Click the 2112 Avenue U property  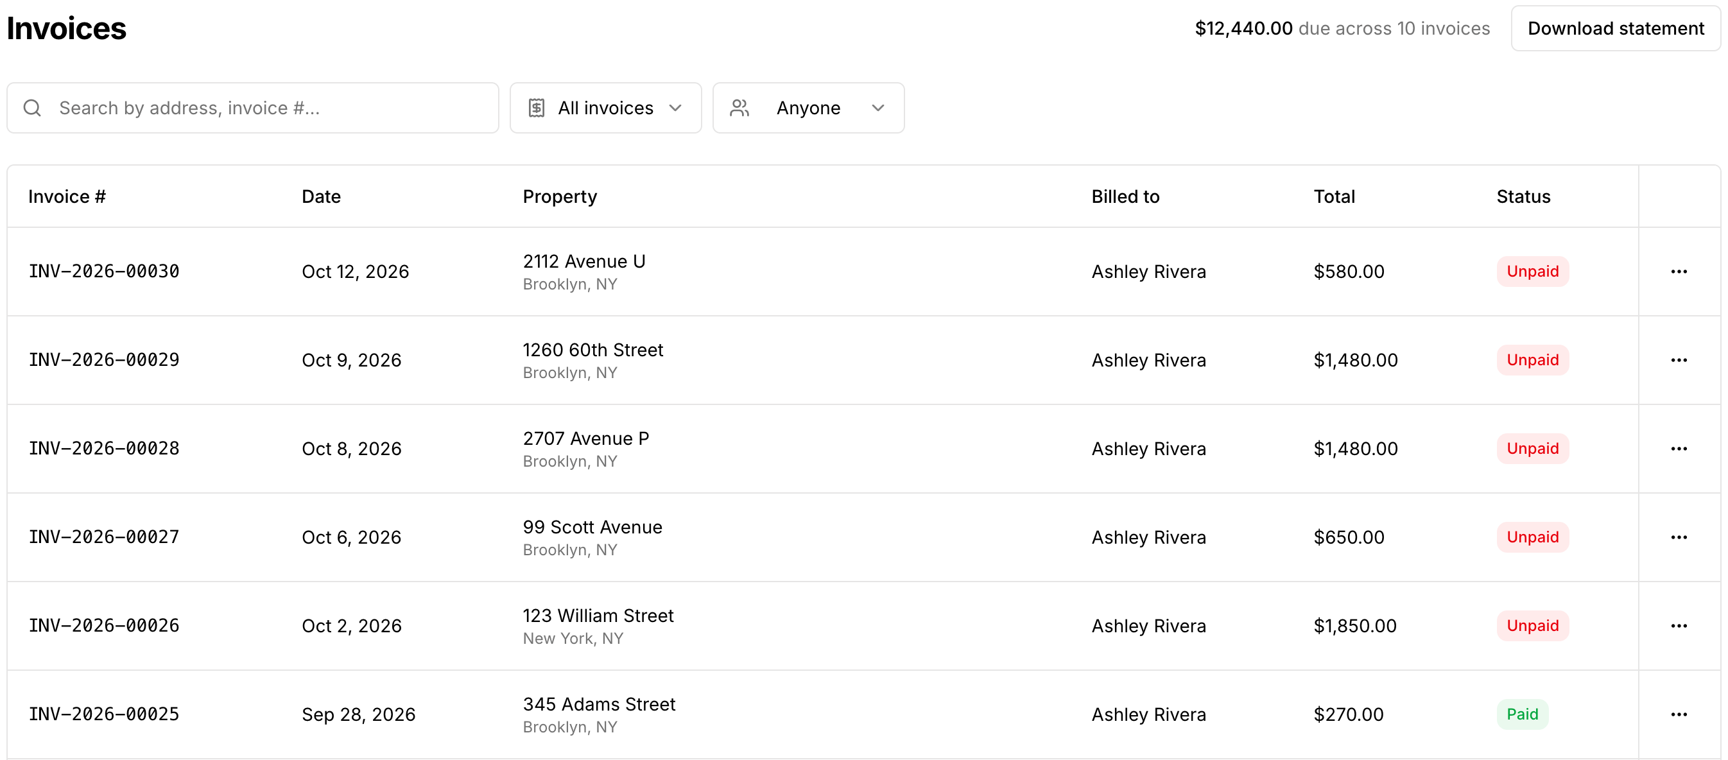pos(584,262)
